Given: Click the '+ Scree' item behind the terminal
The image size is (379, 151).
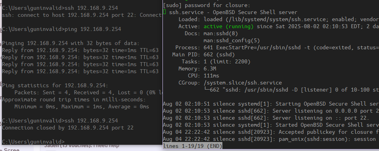Looking at the screenshot, I should click(10, 149).
